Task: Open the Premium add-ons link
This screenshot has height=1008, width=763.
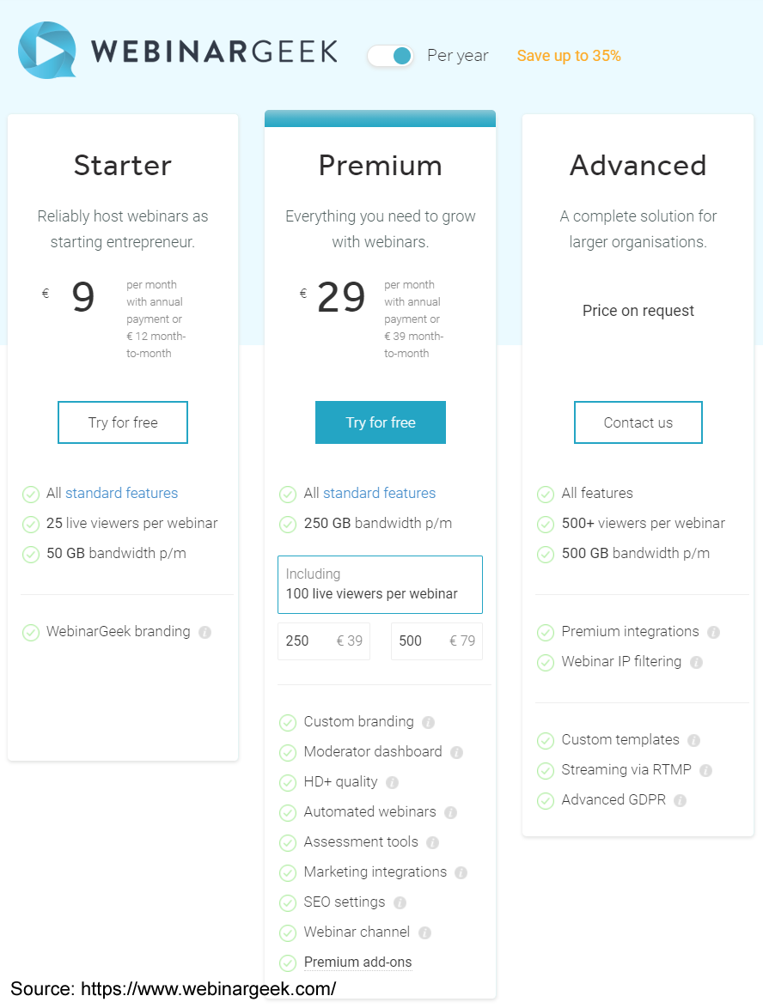Action: (x=357, y=962)
